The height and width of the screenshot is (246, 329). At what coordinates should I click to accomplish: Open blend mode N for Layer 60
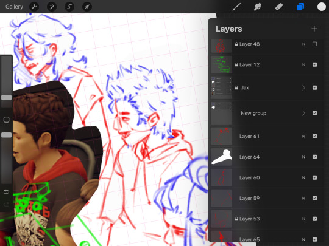(x=303, y=177)
